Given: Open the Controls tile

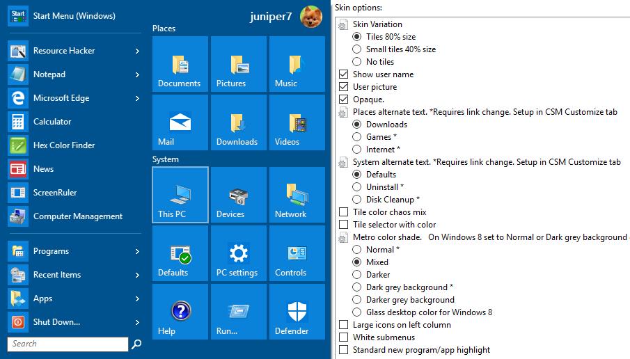Looking at the screenshot, I should tap(297, 253).
